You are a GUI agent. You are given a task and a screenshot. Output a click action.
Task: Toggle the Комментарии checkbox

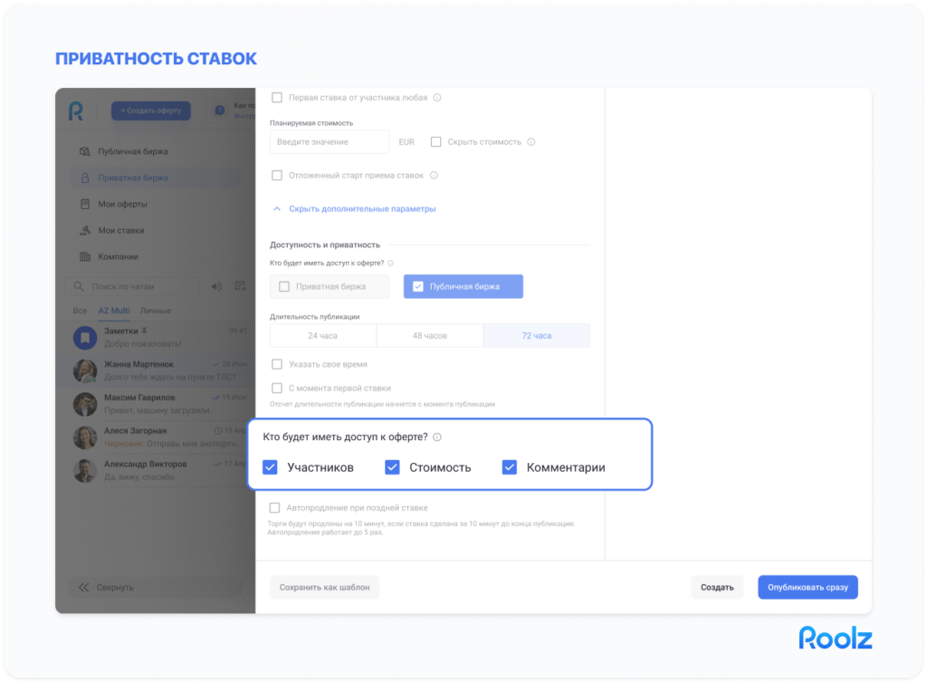tap(510, 466)
